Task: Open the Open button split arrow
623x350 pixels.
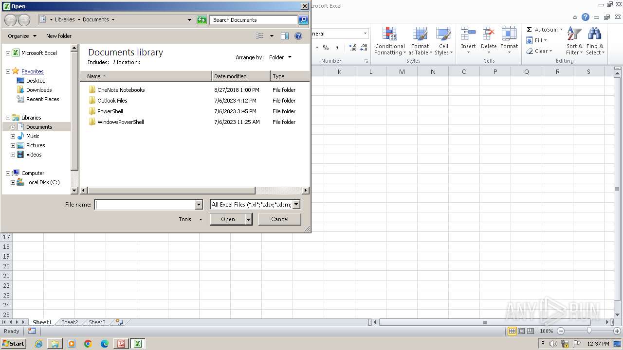Action: coord(249,219)
